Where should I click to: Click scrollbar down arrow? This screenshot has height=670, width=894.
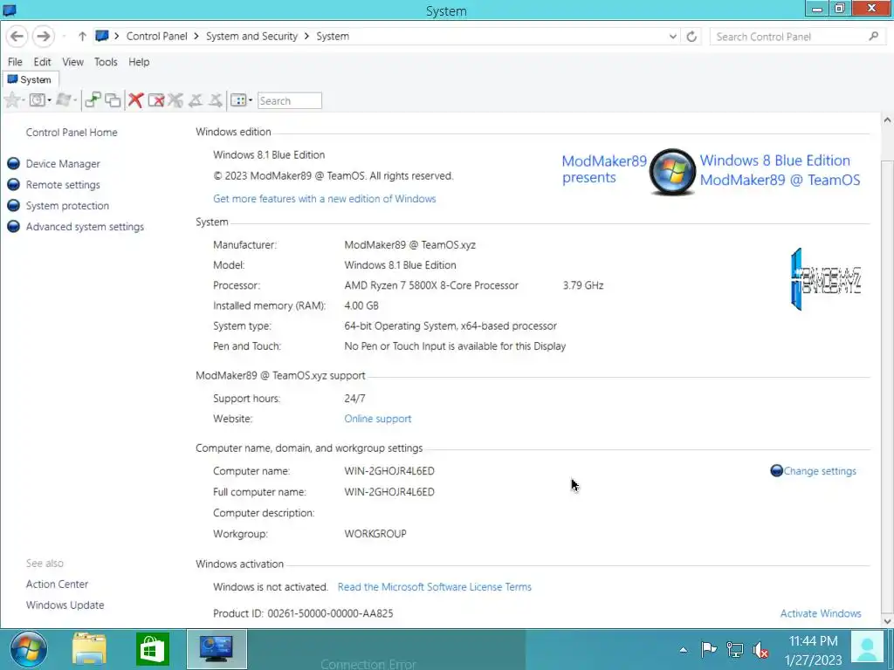[x=887, y=621]
